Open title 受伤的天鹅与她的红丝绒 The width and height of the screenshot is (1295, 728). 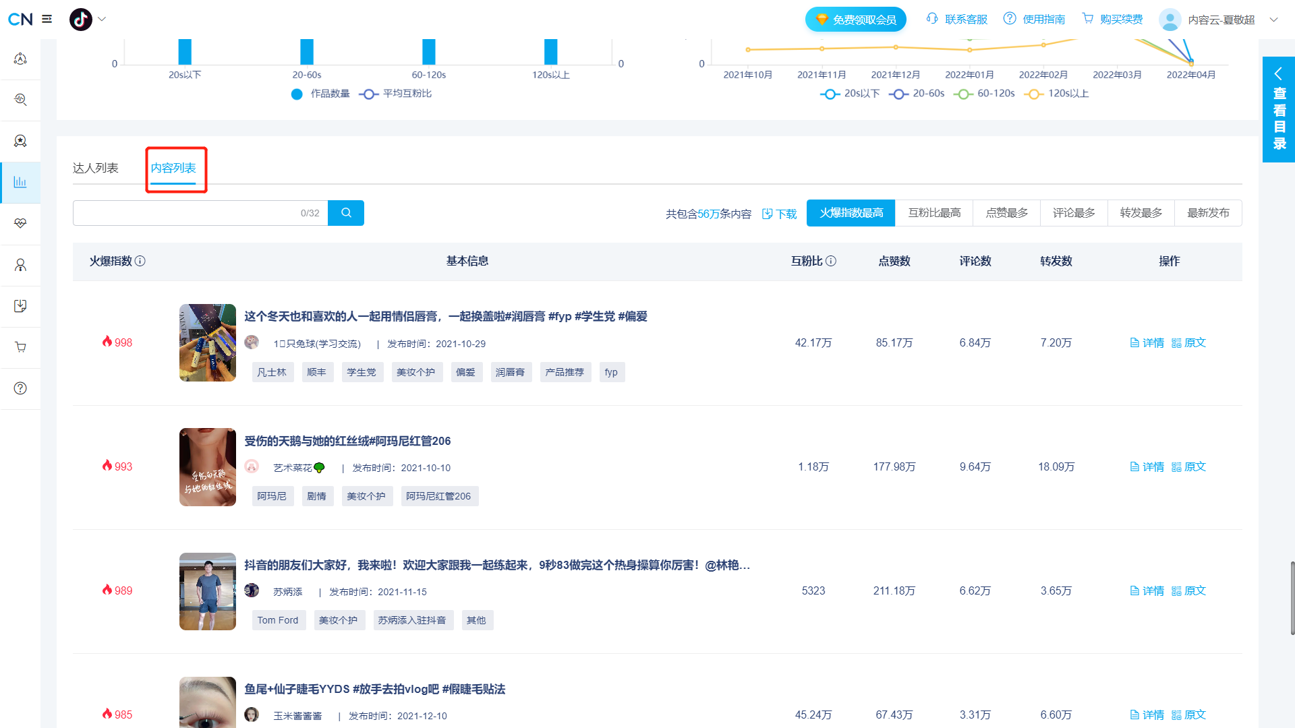[x=347, y=441]
